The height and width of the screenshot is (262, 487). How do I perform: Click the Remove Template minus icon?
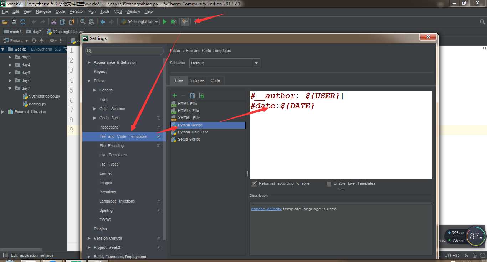click(x=184, y=95)
